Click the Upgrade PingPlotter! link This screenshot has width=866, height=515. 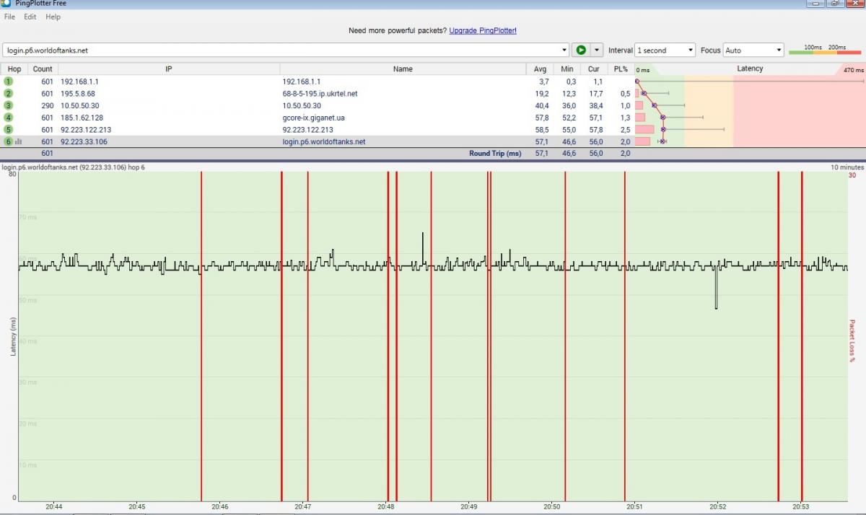[x=482, y=31]
